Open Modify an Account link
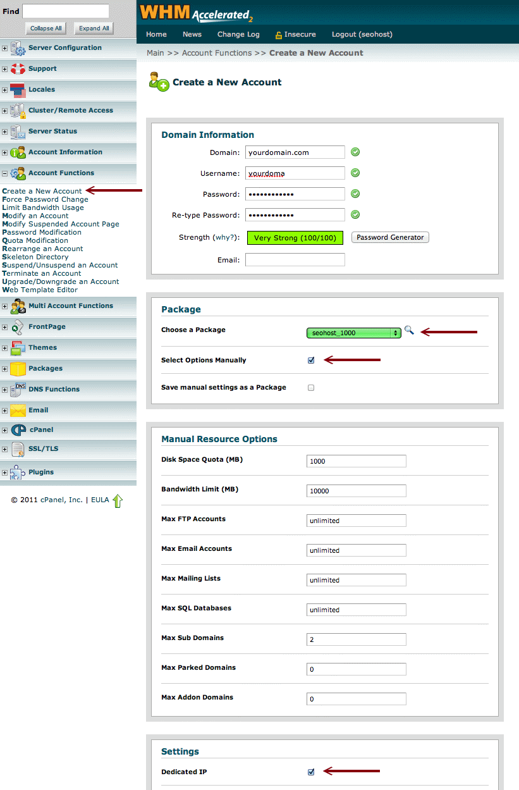The width and height of the screenshot is (519, 790). 35,216
